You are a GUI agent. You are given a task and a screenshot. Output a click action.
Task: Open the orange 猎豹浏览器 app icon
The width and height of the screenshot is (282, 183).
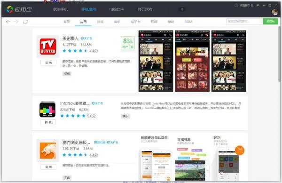click(x=48, y=151)
